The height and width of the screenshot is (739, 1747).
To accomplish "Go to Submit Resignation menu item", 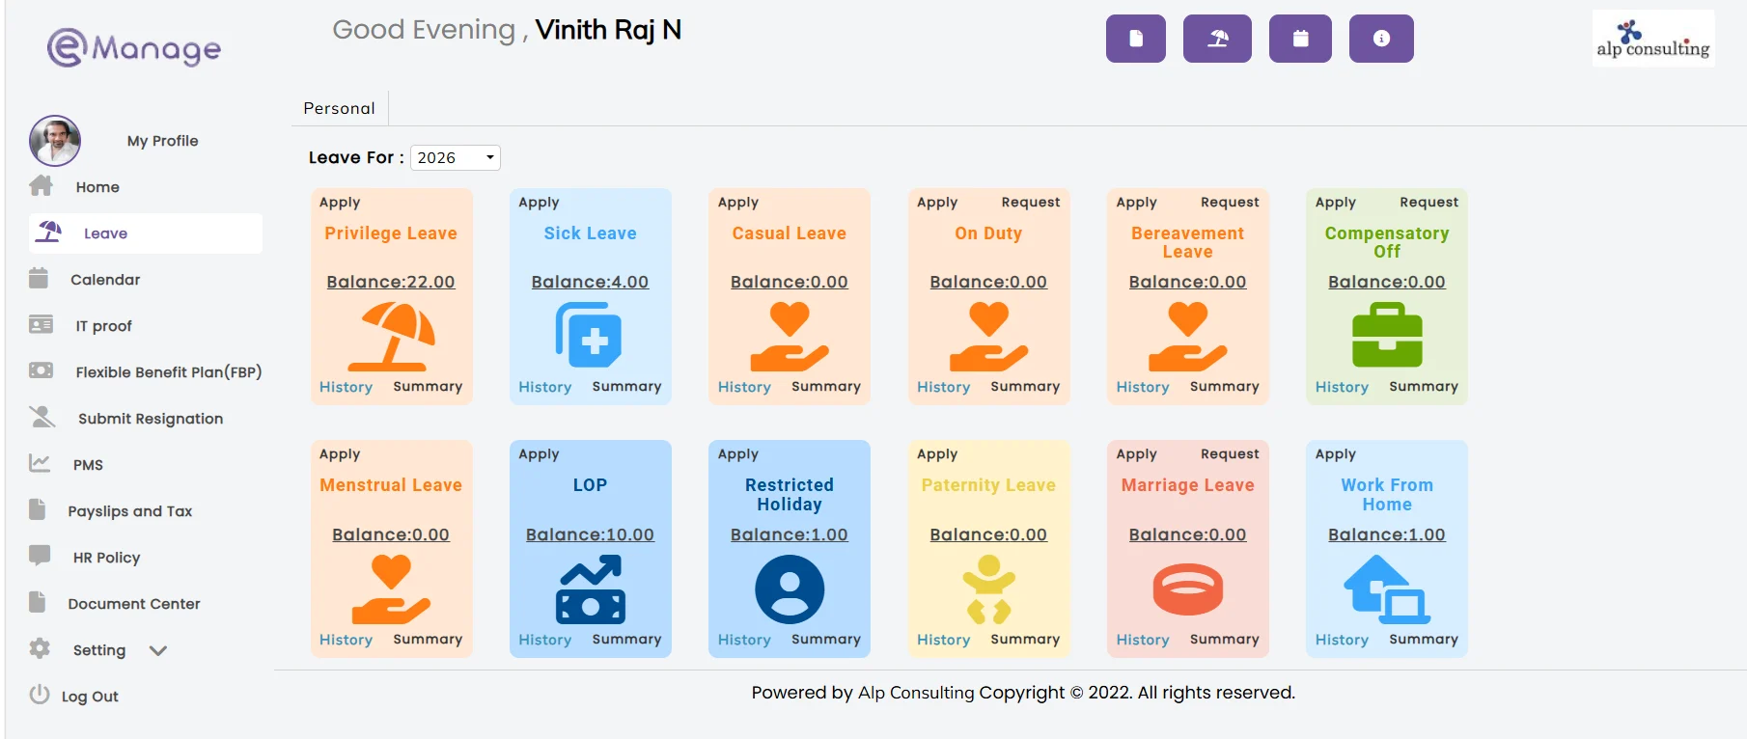I will click(x=150, y=419).
